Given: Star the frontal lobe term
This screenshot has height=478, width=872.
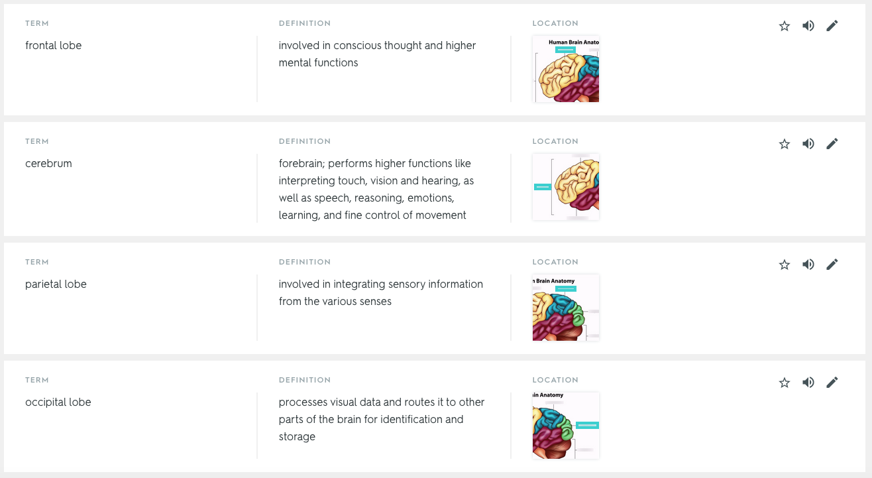Looking at the screenshot, I should 785,26.
